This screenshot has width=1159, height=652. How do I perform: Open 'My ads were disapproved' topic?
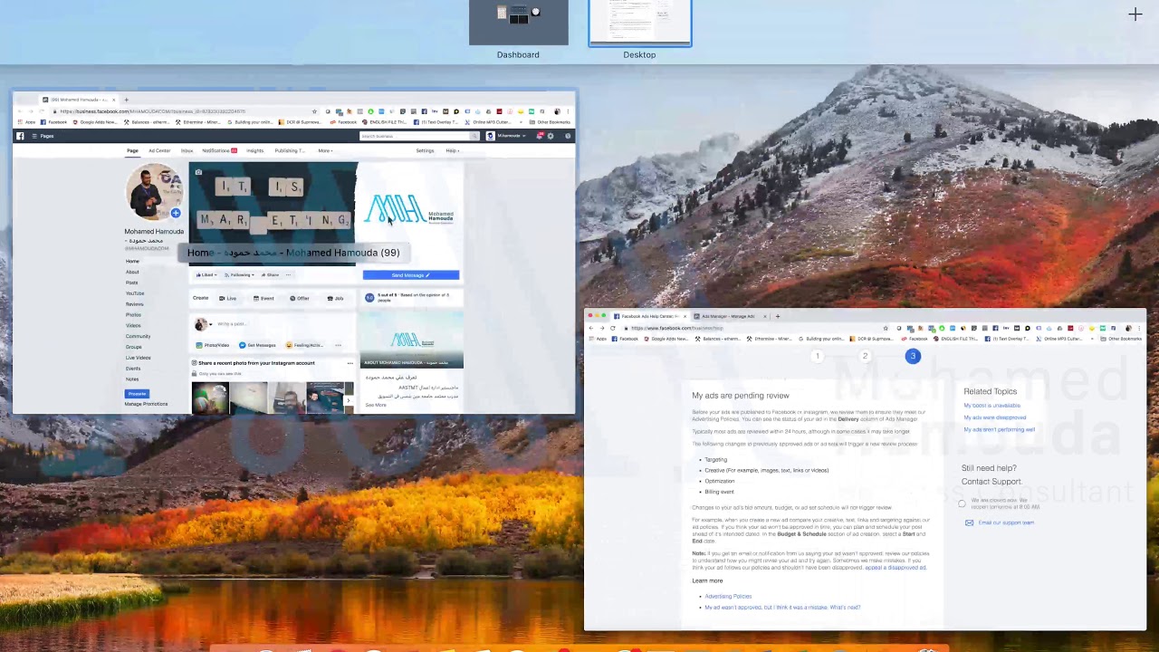(x=994, y=417)
